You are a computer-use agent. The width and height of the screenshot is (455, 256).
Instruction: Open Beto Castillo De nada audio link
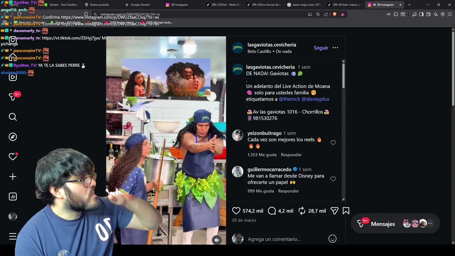tap(269, 51)
